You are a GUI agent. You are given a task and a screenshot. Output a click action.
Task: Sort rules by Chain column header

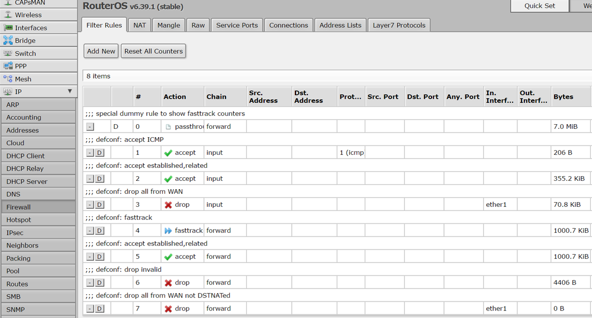pos(216,97)
